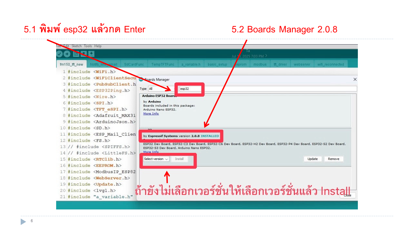Open the Edit menu

pos(66,46)
